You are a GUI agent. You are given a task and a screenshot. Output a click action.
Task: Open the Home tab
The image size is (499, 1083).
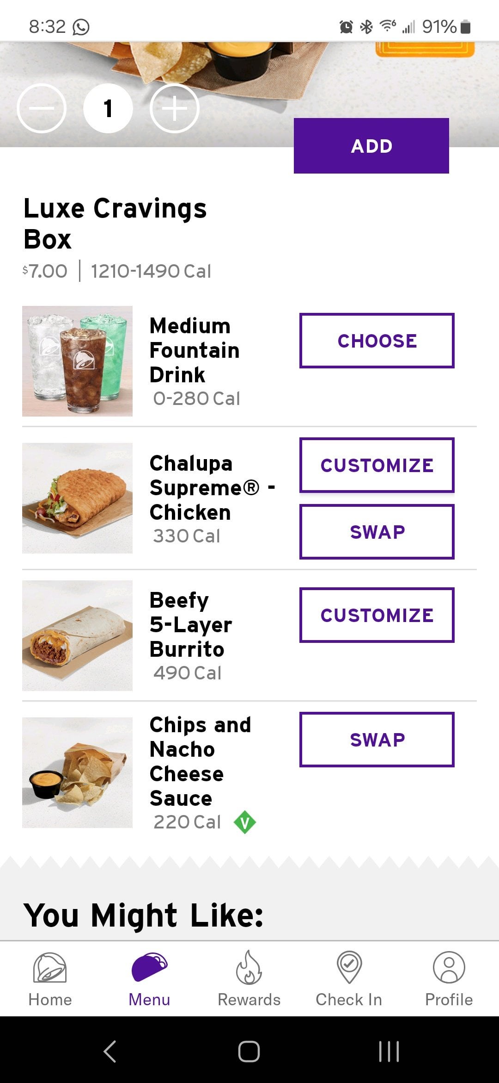(50, 979)
